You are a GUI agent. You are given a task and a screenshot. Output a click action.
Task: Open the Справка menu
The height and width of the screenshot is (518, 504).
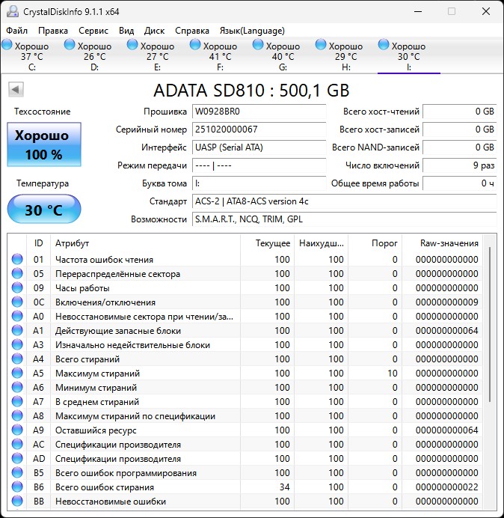(192, 31)
